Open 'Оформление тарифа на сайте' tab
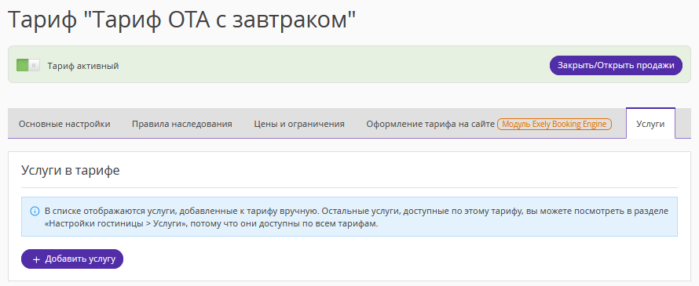The width and height of the screenshot is (699, 286). (430, 124)
